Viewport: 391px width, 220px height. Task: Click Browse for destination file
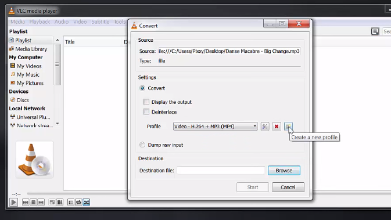tap(284, 171)
